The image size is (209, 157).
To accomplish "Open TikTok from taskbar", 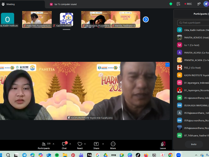I will pyautogui.click(x=138, y=155).
